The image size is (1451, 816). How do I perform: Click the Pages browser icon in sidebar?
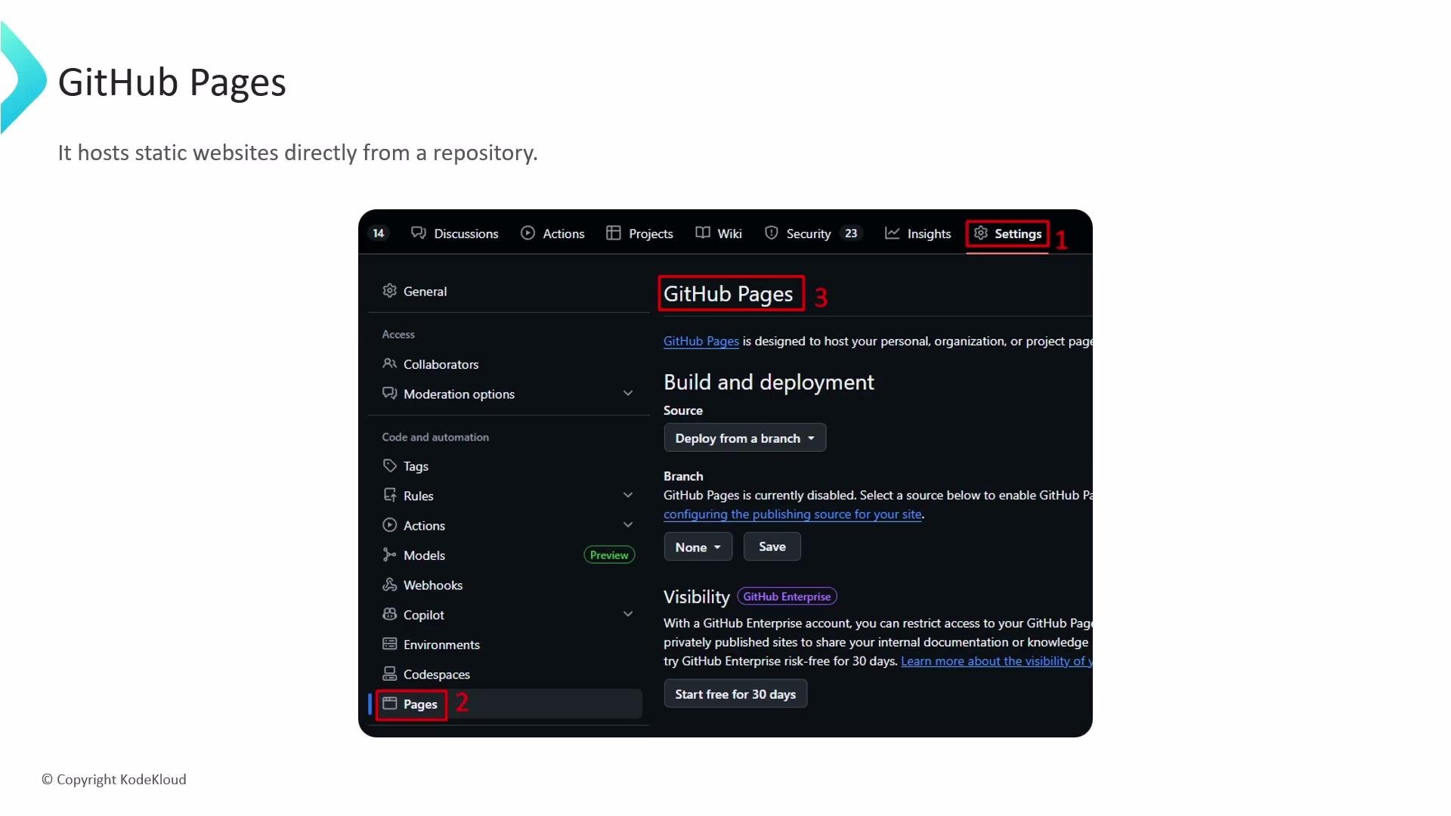tap(389, 703)
